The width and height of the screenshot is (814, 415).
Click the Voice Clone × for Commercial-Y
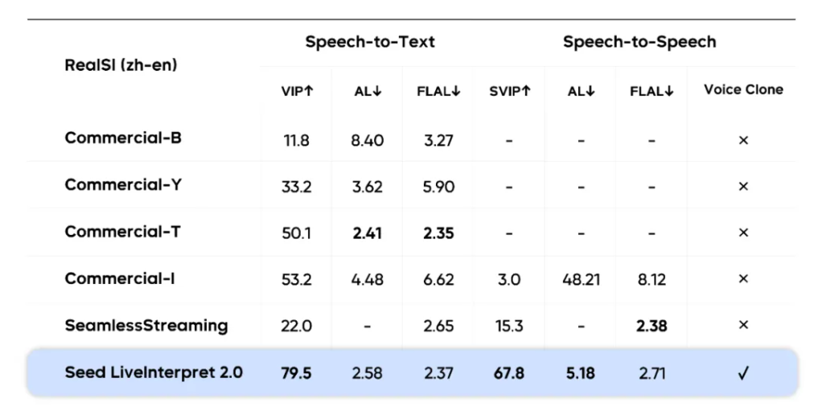[x=743, y=187]
